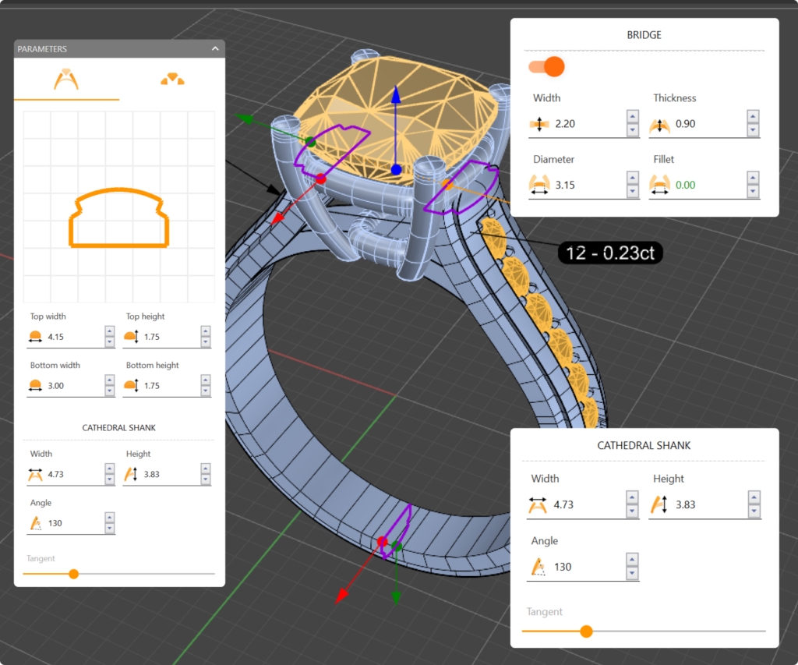Click the Top width icon
798x665 pixels.
(x=35, y=337)
